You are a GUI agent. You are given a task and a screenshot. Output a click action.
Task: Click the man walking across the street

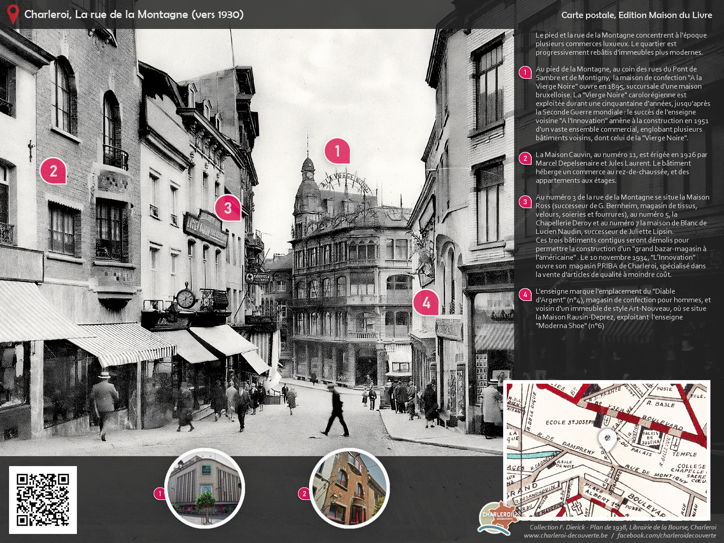point(335,410)
